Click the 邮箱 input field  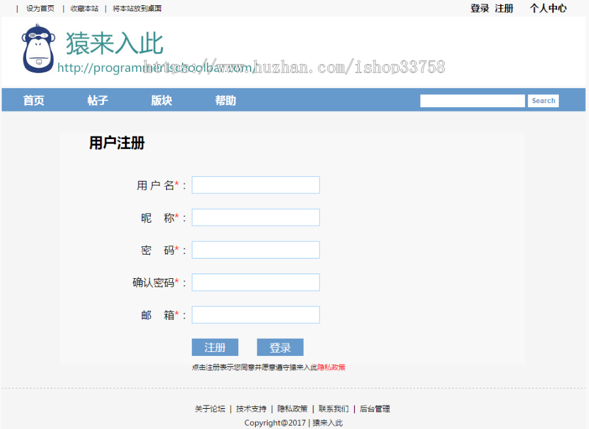point(255,315)
